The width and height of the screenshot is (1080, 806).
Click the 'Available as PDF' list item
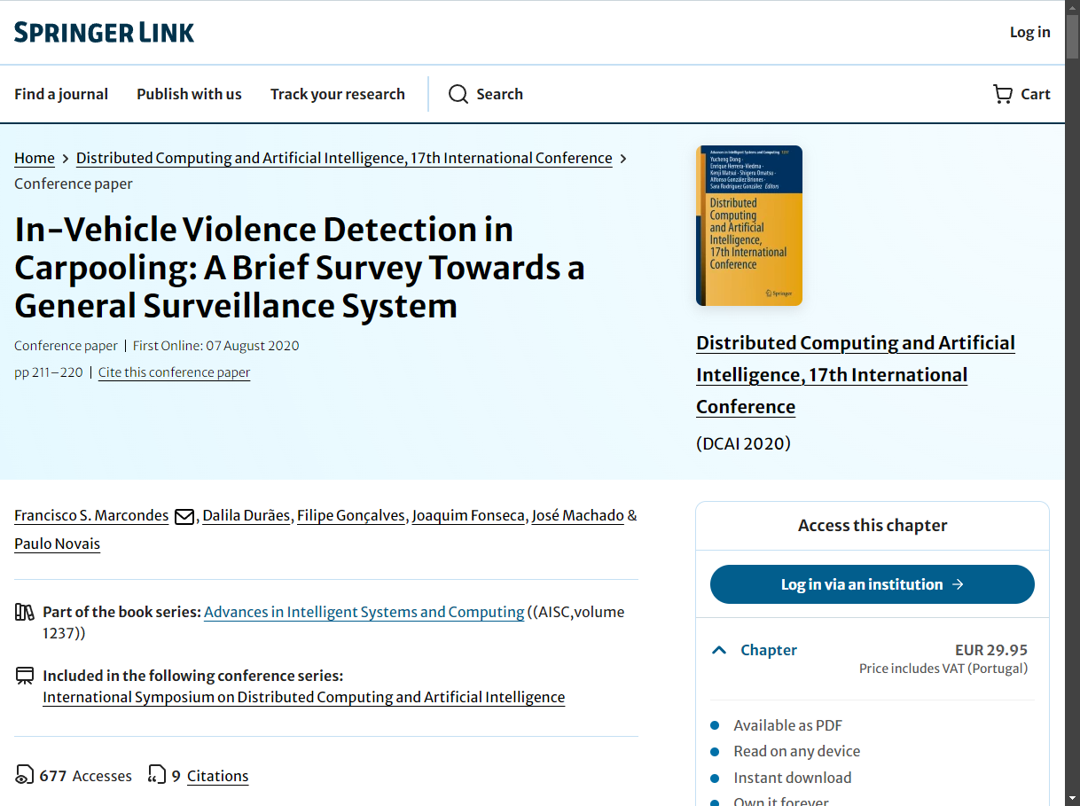tap(788, 725)
